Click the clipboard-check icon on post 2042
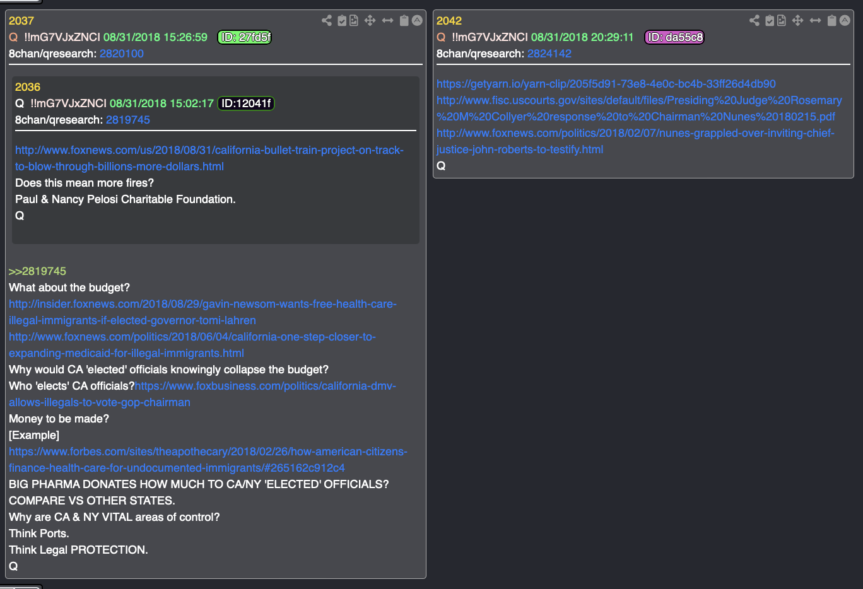Image resolution: width=863 pixels, height=589 pixels. point(770,20)
